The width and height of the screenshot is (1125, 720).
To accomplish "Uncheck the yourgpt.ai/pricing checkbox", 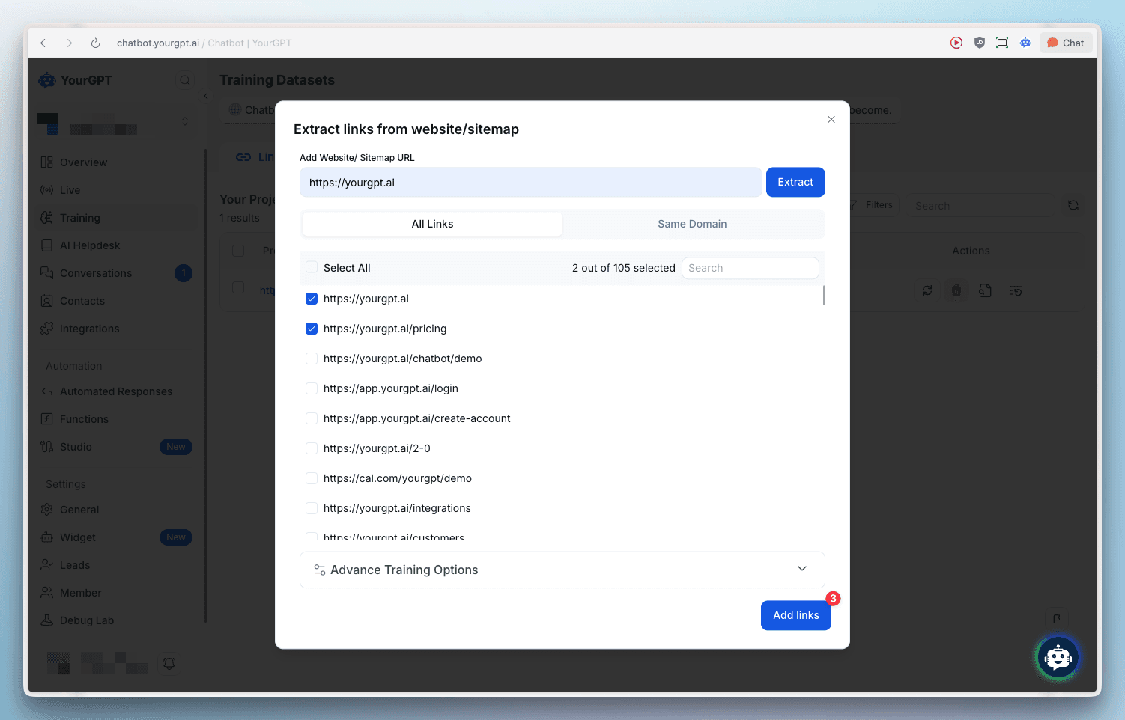I will click(312, 329).
